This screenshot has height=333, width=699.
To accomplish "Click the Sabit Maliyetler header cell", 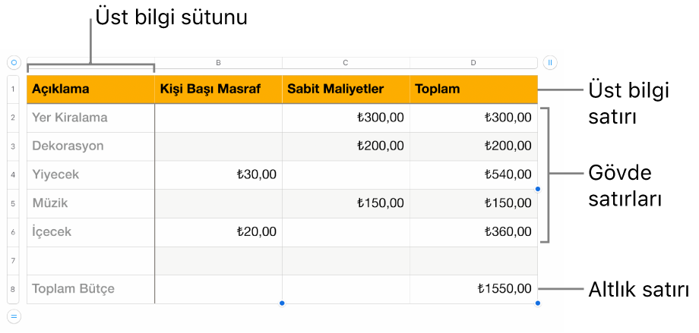I will pos(346,90).
